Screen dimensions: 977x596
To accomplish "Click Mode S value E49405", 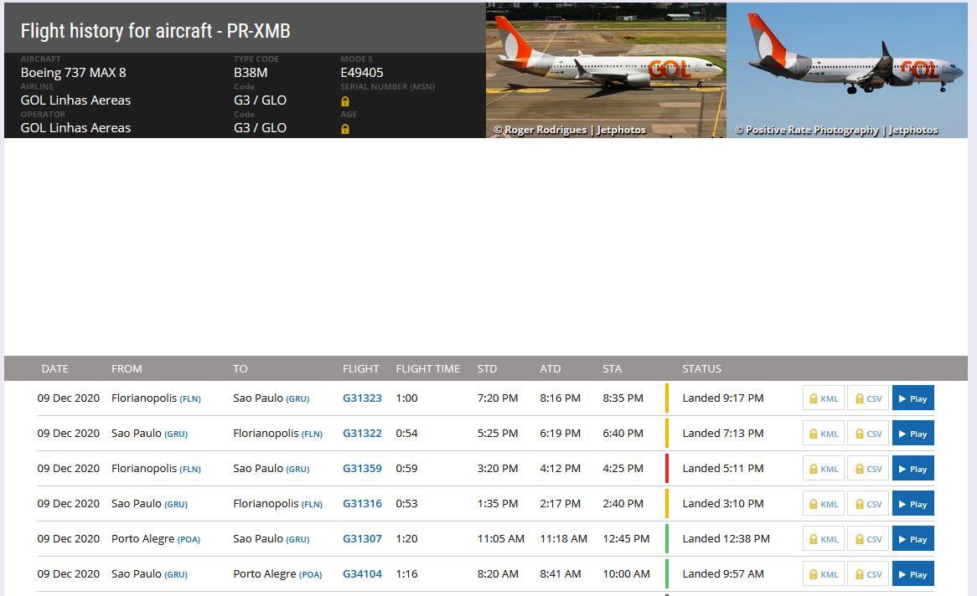I will point(361,72).
